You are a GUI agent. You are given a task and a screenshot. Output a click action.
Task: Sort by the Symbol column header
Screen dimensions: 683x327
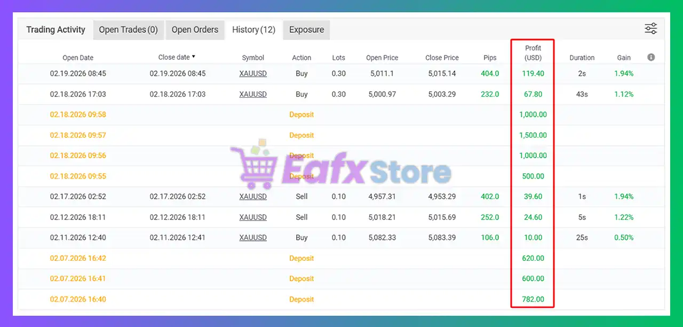tap(253, 58)
